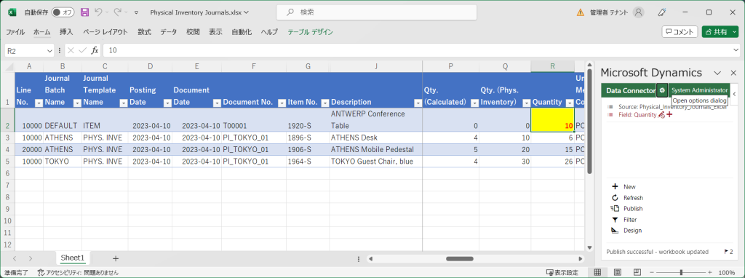Select the Sheet1 tab
745x278 pixels.
pyautogui.click(x=73, y=258)
